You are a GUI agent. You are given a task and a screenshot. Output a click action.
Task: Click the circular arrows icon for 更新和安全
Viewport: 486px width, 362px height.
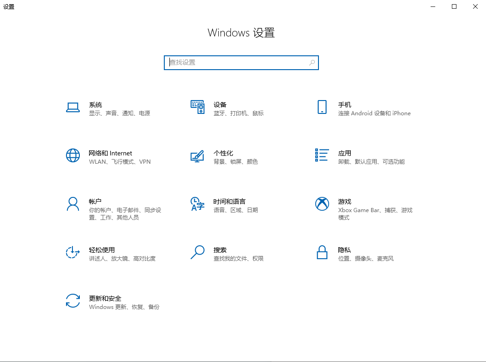pos(73,301)
